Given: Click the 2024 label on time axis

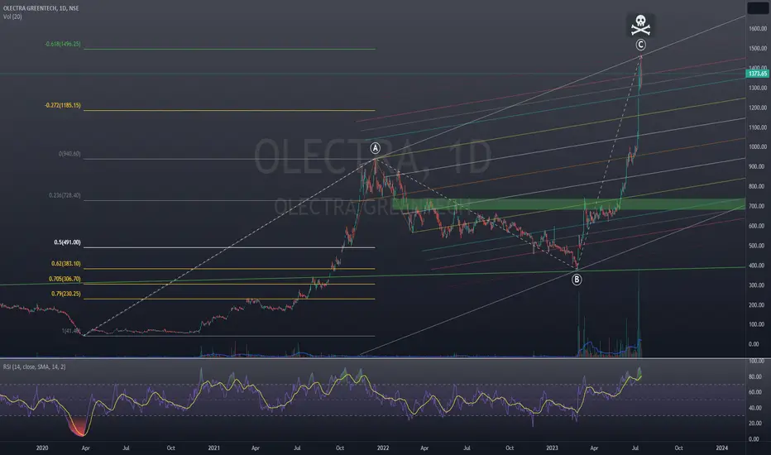Looking at the screenshot, I should 722,448.
